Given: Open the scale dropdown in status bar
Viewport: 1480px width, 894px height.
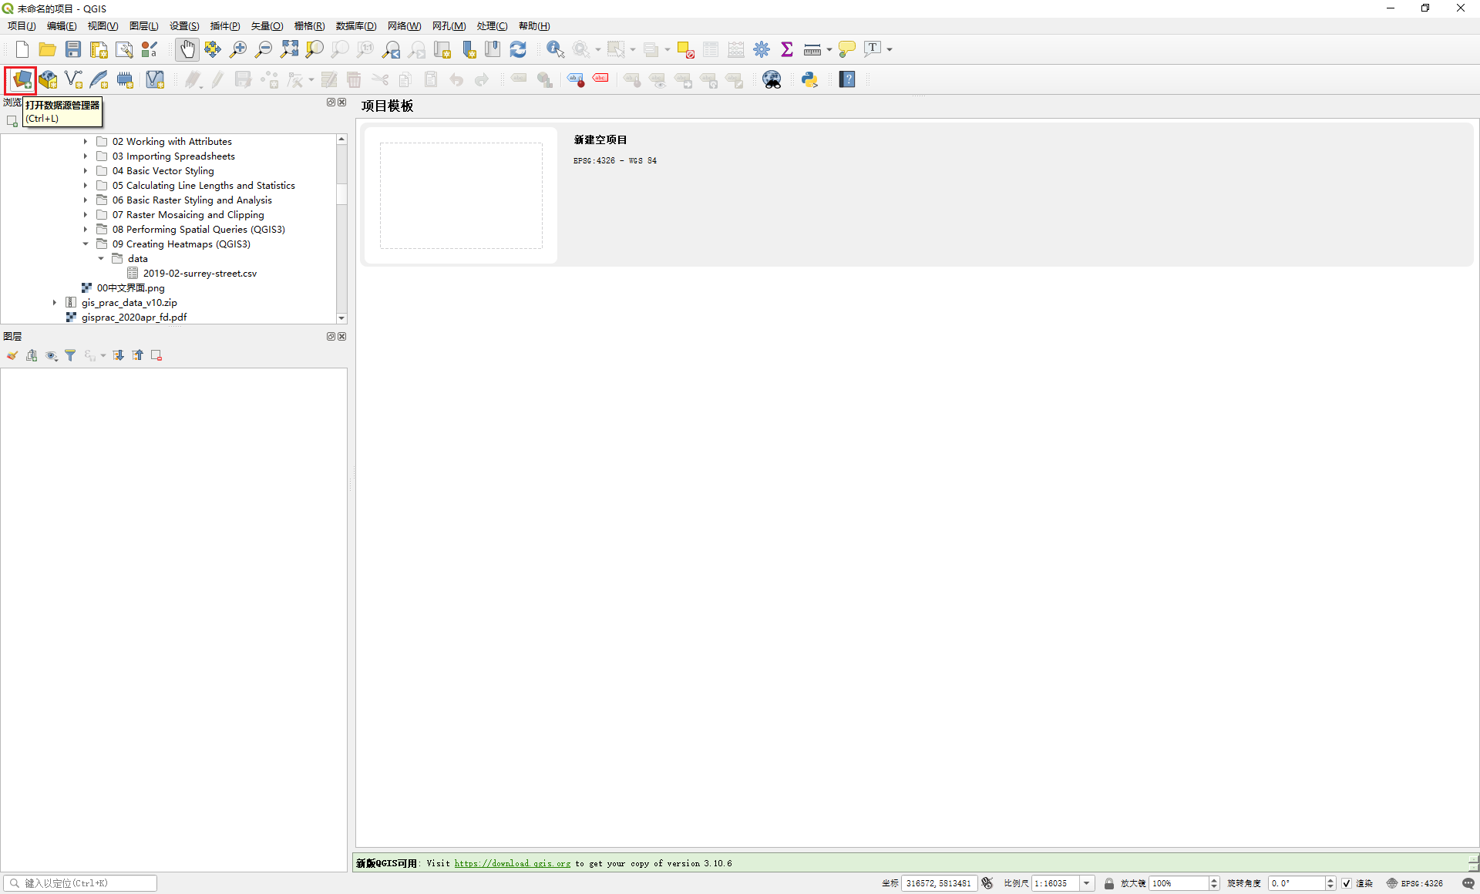Looking at the screenshot, I should [x=1087, y=883].
